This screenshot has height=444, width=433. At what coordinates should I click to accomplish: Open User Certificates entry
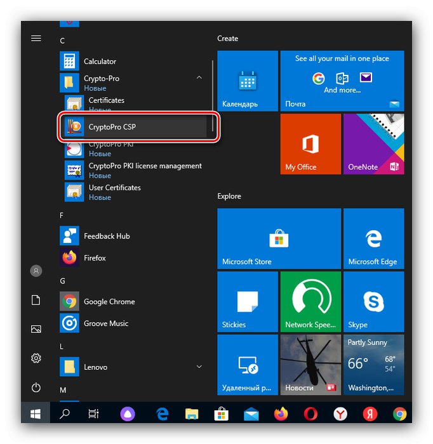pyautogui.click(x=135, y=192)
